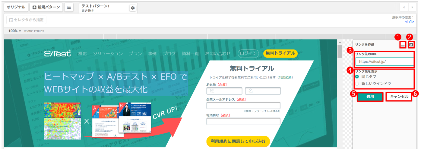Image resolution: width=424 pixels, height=149 pixels.
Task: Open the 利用規約 link
Action: pos(285,77)
